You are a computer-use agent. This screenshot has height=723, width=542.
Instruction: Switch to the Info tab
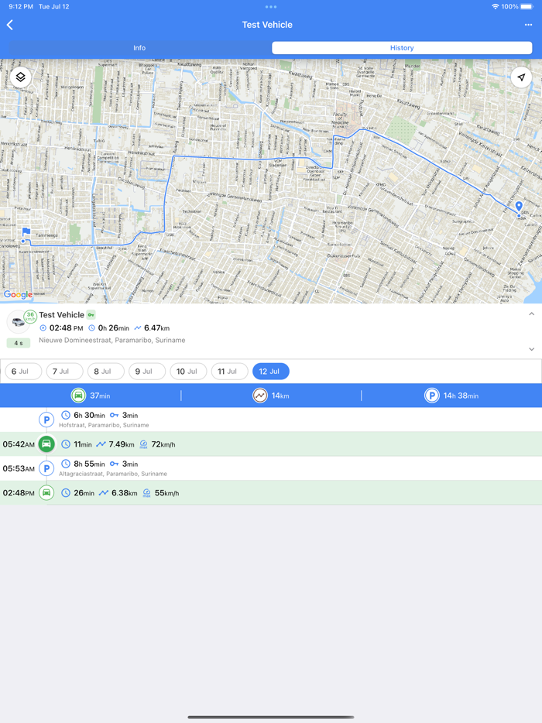(x=139, y=48)
